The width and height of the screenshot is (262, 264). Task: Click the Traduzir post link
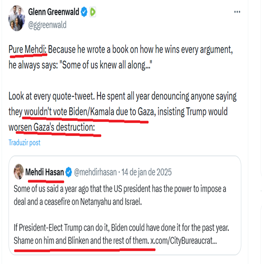24,142
